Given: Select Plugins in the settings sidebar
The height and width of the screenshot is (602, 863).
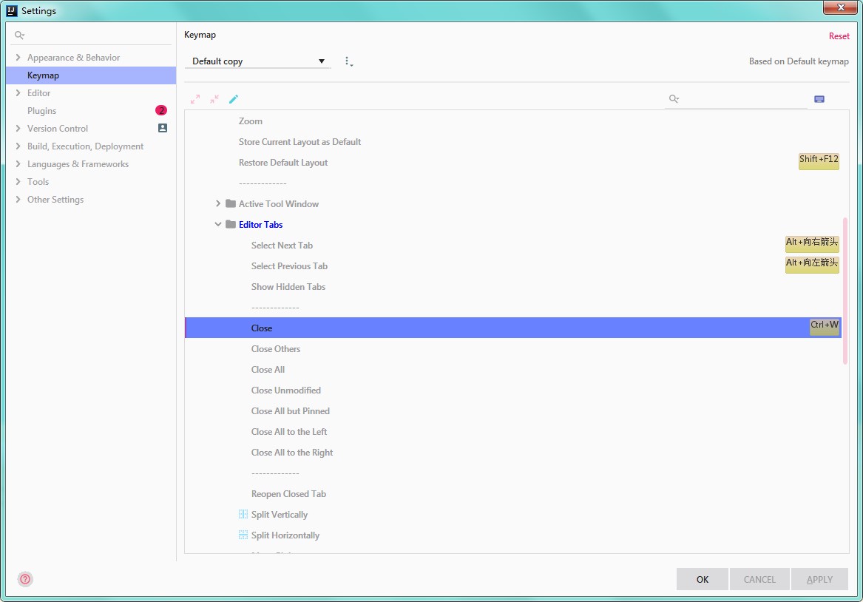Looking at the screenshot, I should (x=42, y=111).
